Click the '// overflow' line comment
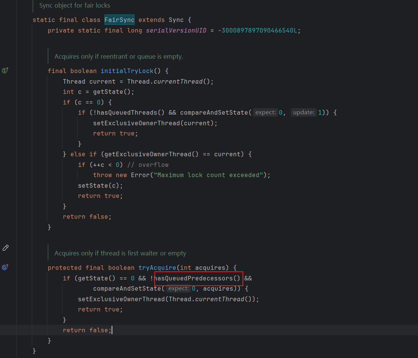The height and width of the screenshot is (358, 418). pyautogui.click(x=148, y=165)
